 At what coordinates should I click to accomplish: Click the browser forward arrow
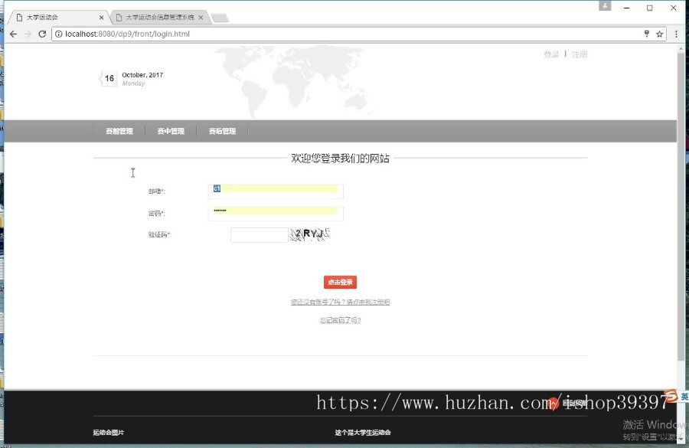[28, 34]
